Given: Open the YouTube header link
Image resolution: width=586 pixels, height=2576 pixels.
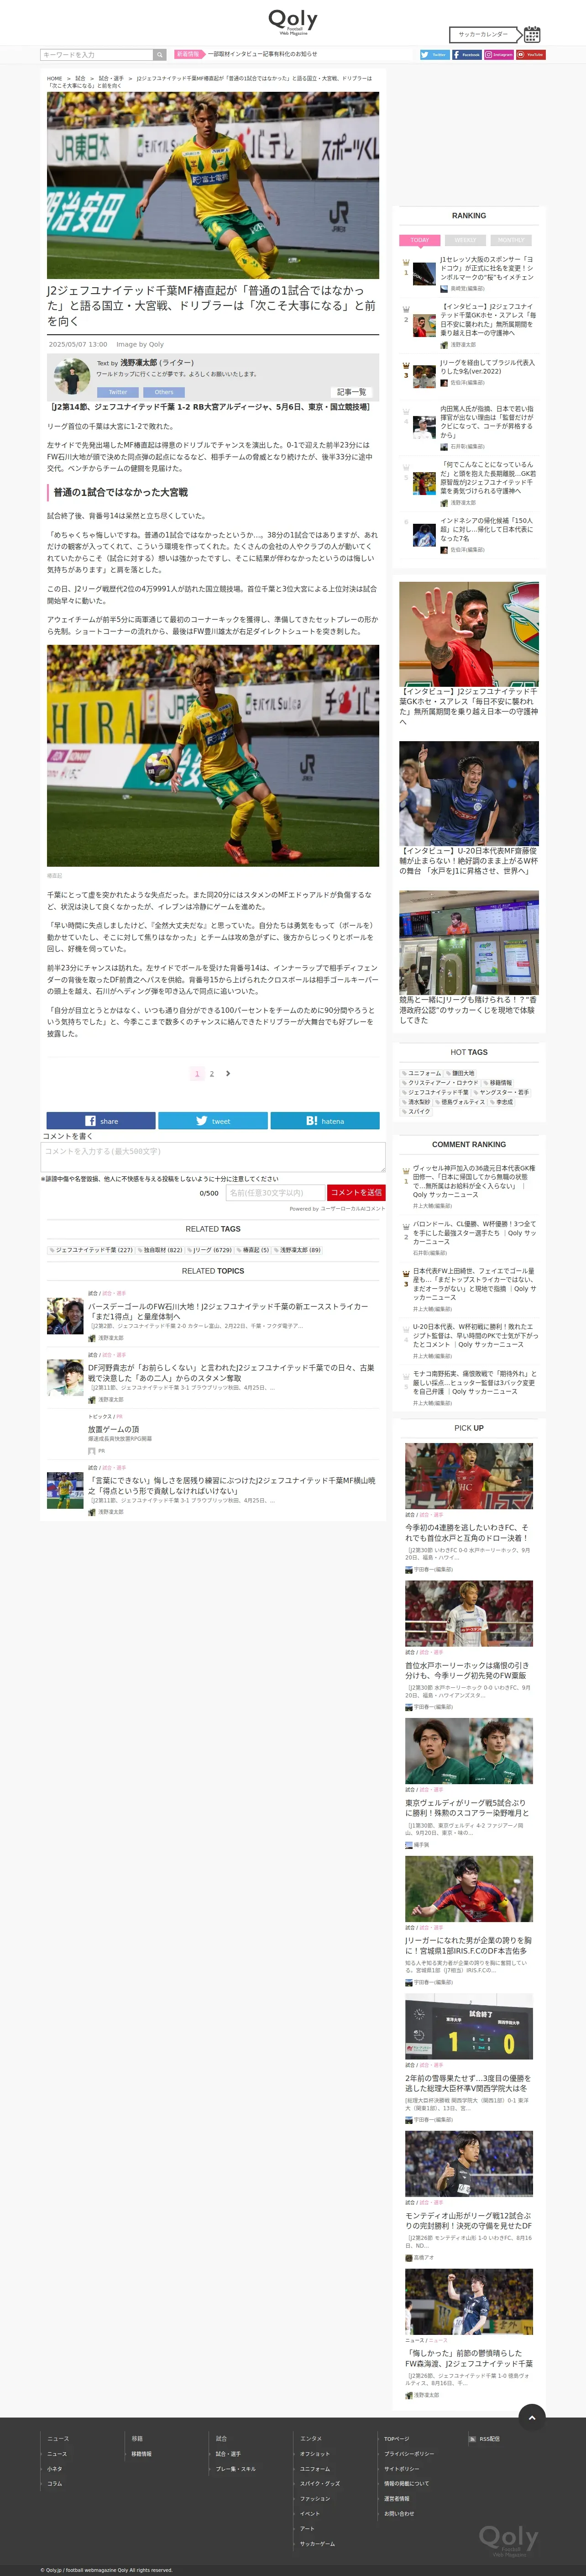Looking at the screenshot, I should pos(531,55).
